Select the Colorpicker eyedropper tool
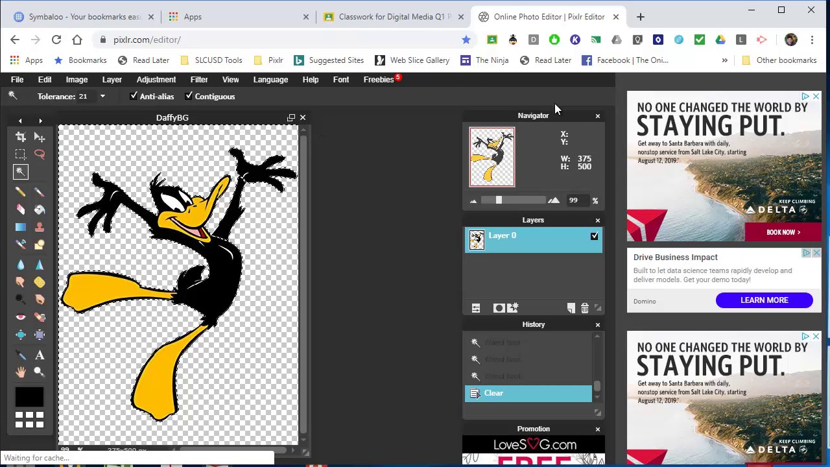 pos(21,355)
